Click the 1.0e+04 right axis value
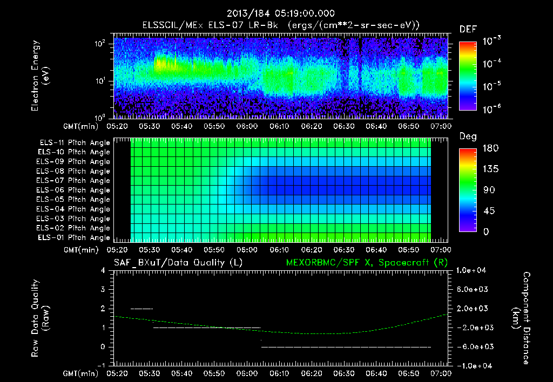 pos(471,270)
